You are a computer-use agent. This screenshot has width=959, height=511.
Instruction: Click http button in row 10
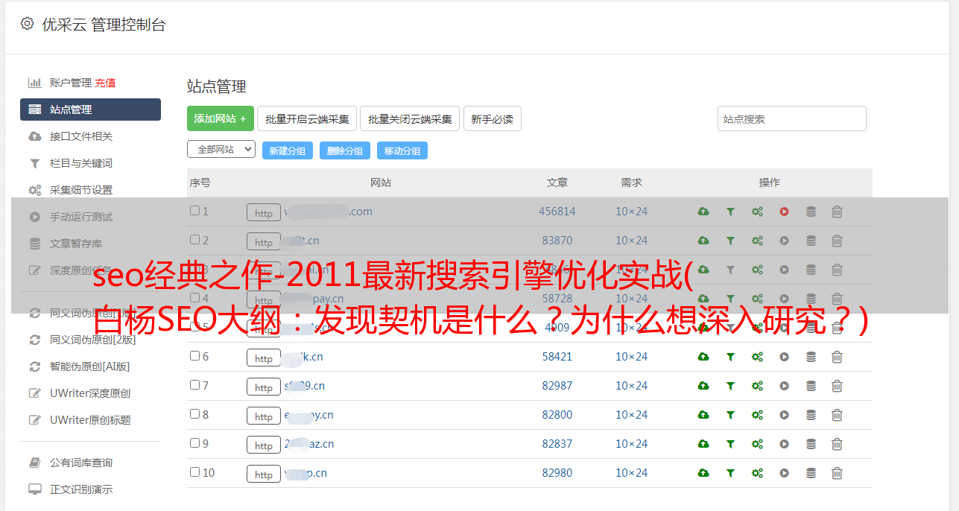pos(264,475)
